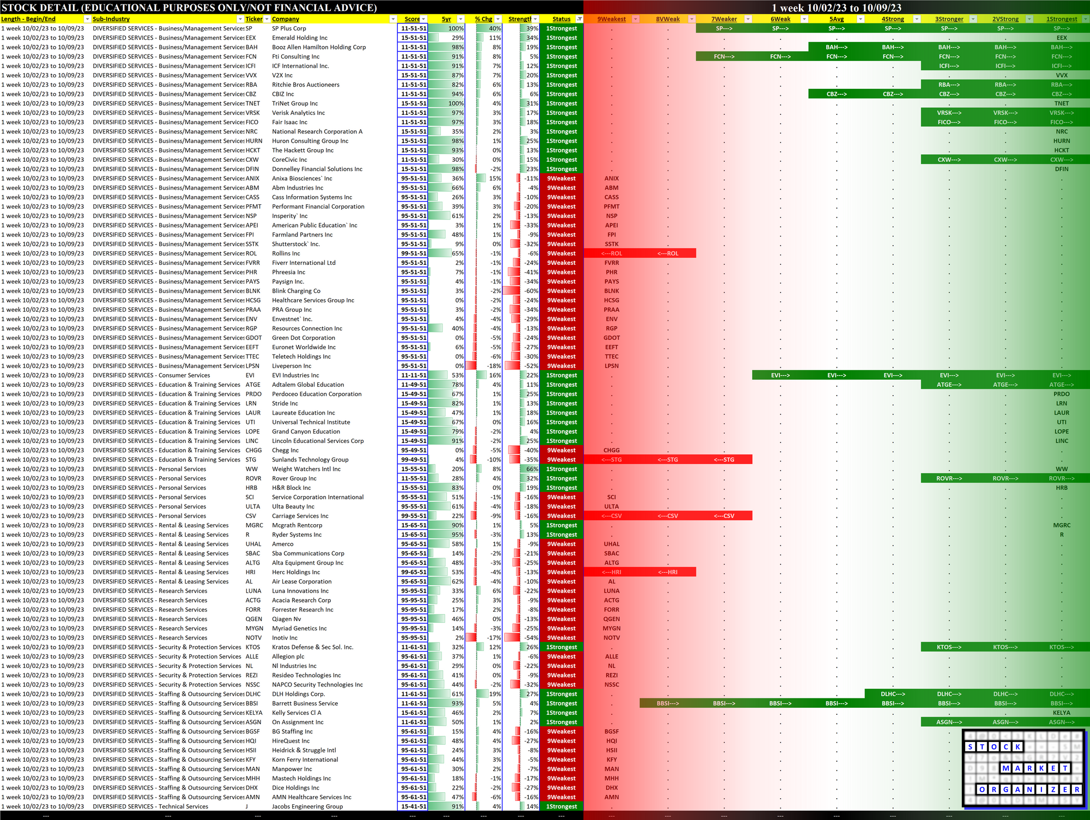Click the 3Stronger column header
Viewport: 1090px width, 820px height.
coord(949,19)
